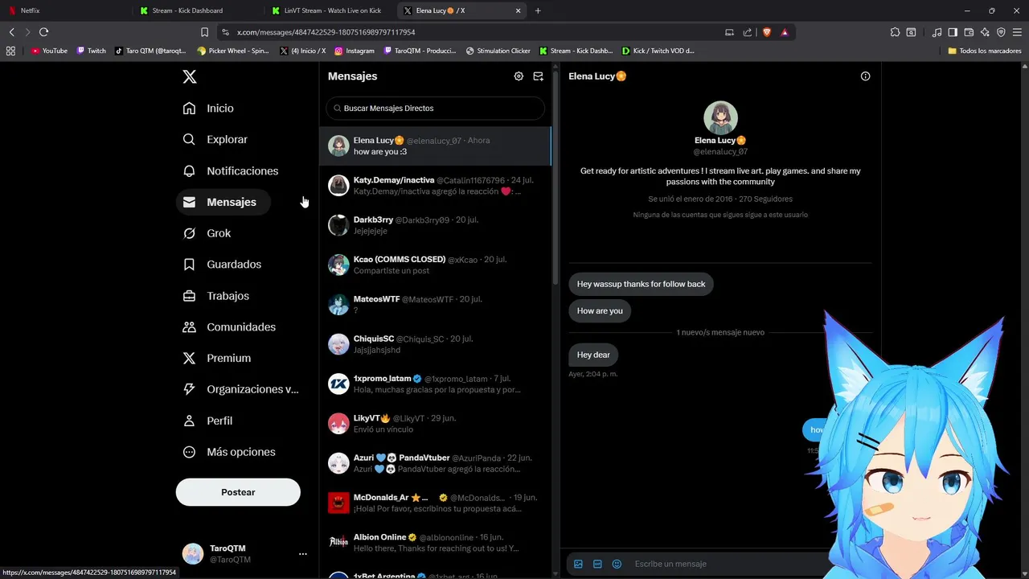Open LikyVT conversation
This screenshot has width=1029, height=579.
coord(435,424)
